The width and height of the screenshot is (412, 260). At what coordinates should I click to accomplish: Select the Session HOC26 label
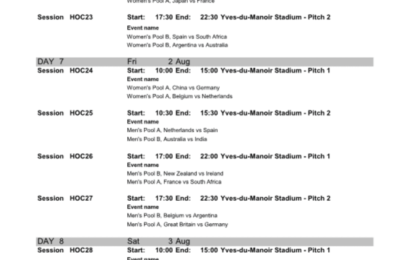pos(65,156)
